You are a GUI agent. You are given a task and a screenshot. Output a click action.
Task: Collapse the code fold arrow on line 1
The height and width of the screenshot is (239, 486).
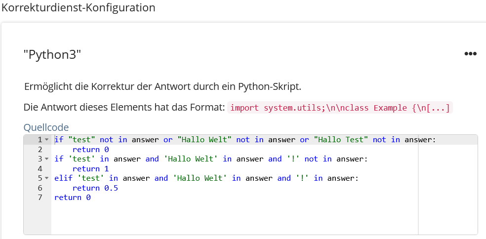pos(47,140)
